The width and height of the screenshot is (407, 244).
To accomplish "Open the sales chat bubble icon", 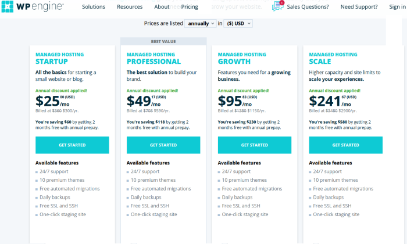I will 278,6.
